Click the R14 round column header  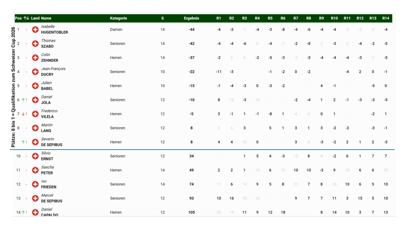[x=386, y=18]
